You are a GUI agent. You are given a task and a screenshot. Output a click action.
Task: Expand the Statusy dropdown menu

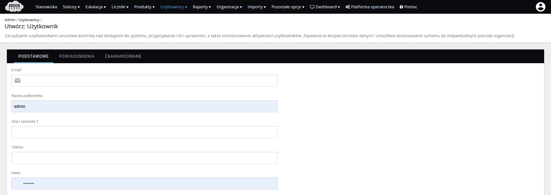click(x=71, y=7)
